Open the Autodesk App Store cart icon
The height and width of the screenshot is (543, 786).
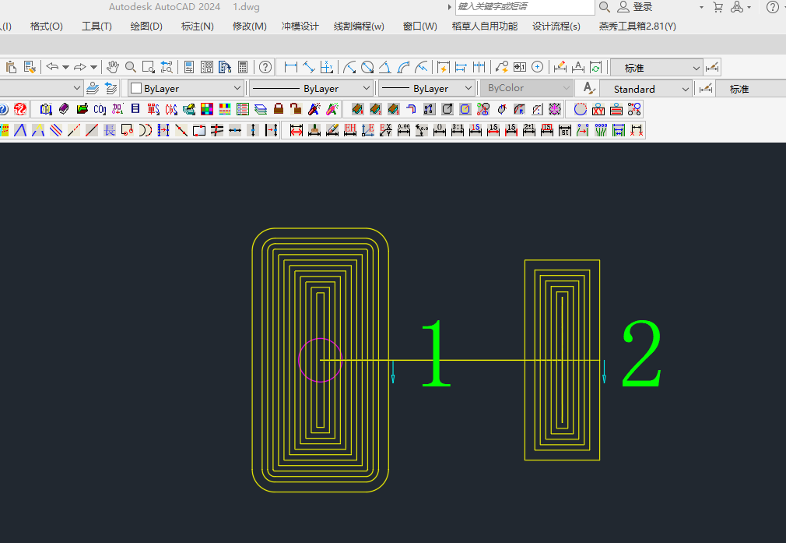(x=718, y=7)
